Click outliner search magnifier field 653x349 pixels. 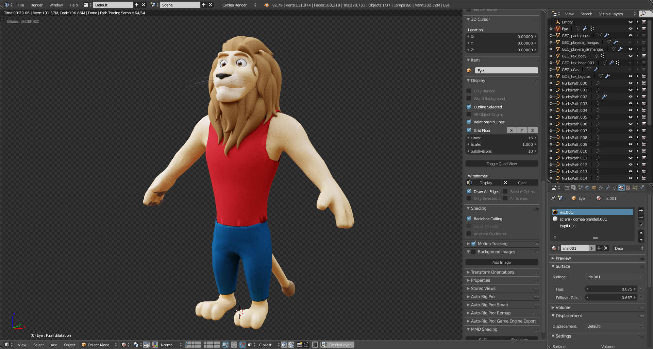646,14
